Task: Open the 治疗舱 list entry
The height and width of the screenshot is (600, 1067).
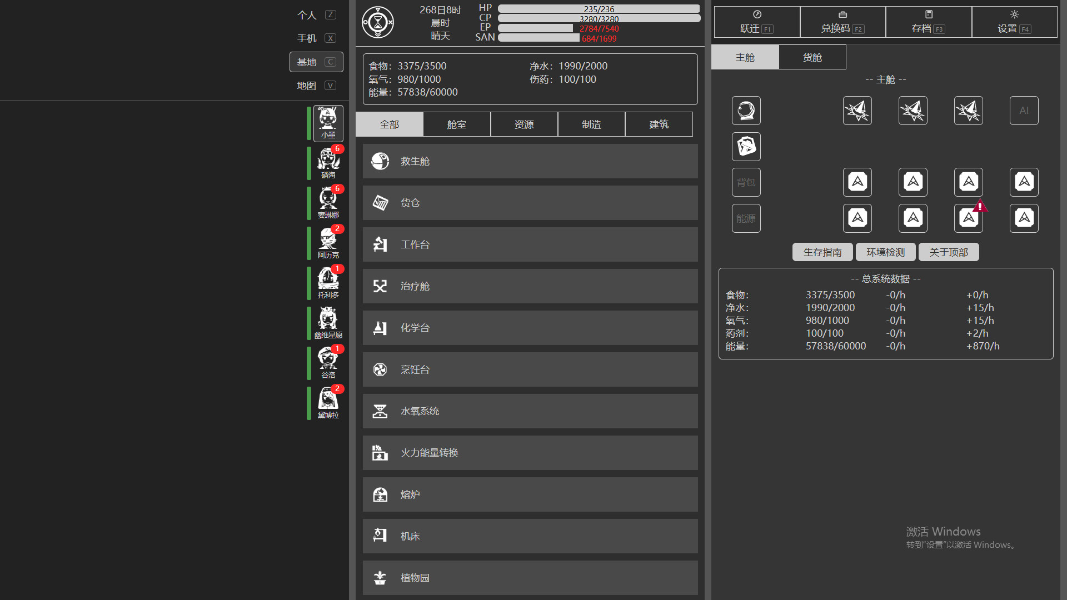Action: click(530, 286)
